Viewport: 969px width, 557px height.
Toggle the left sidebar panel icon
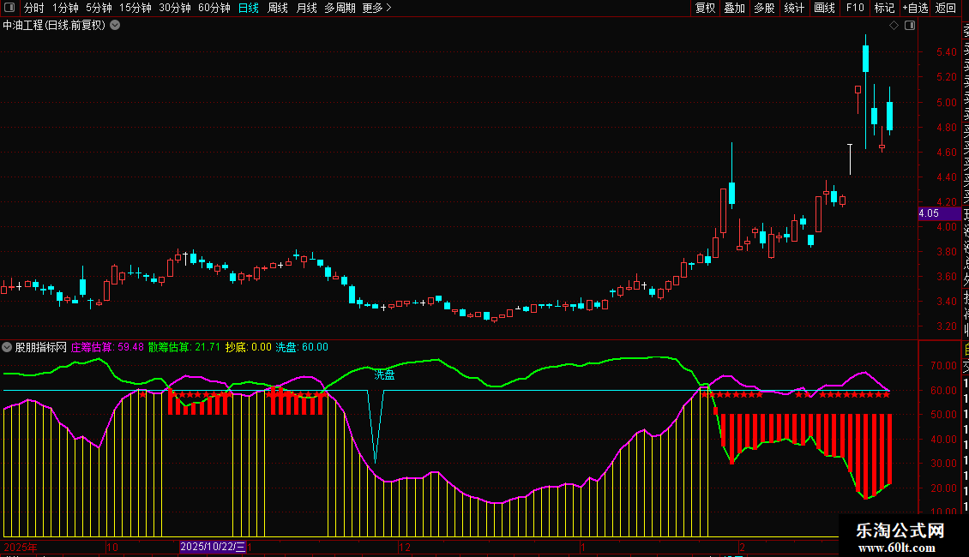[x=9, y=9]
